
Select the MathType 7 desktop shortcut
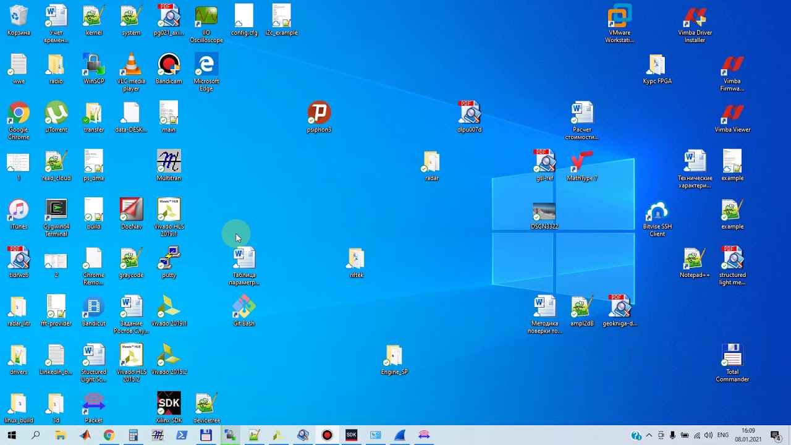coord(582,165)
